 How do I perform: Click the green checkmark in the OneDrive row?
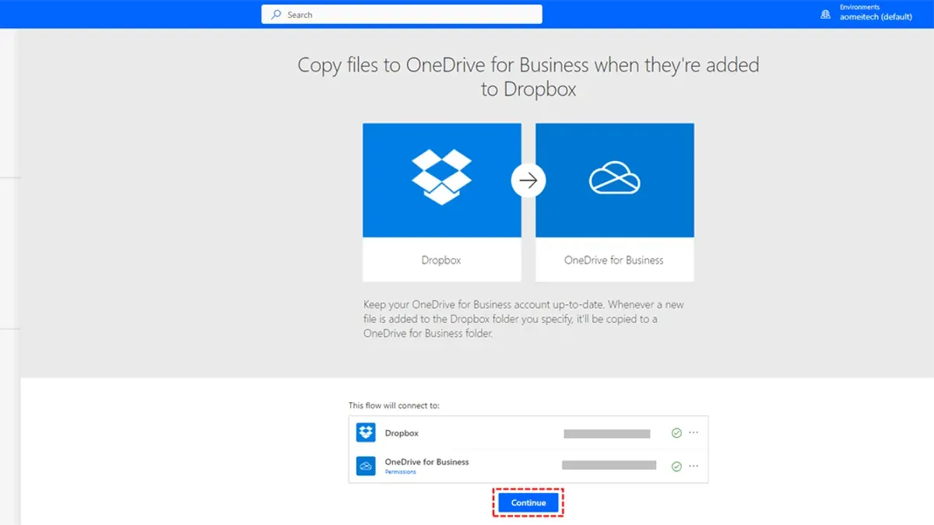676,467
